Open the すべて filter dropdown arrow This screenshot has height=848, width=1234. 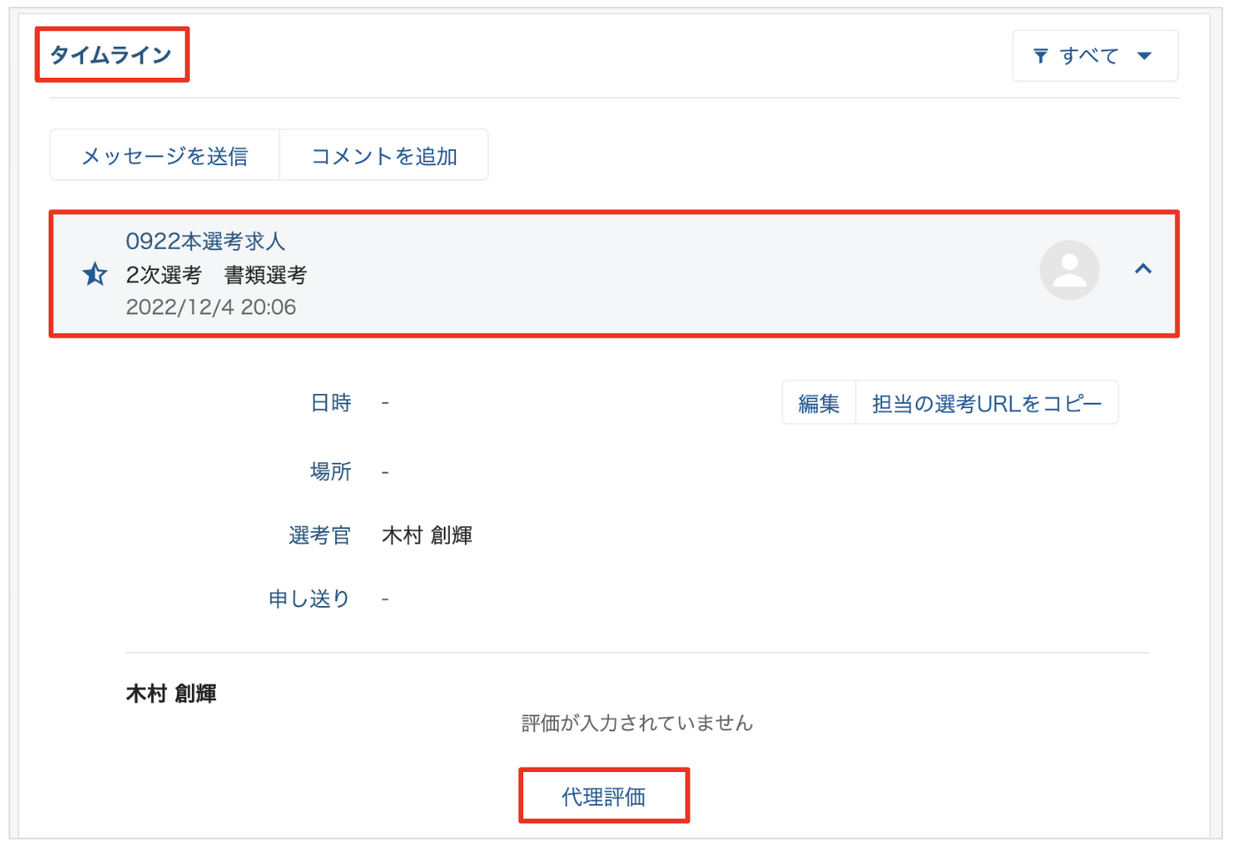1144,57
